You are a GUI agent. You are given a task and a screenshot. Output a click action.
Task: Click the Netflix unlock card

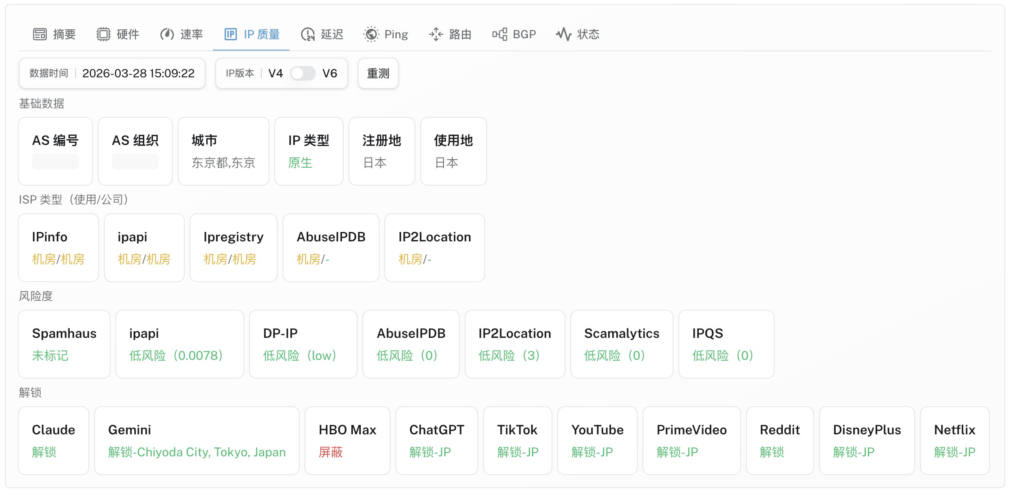[x=955, y=441]
